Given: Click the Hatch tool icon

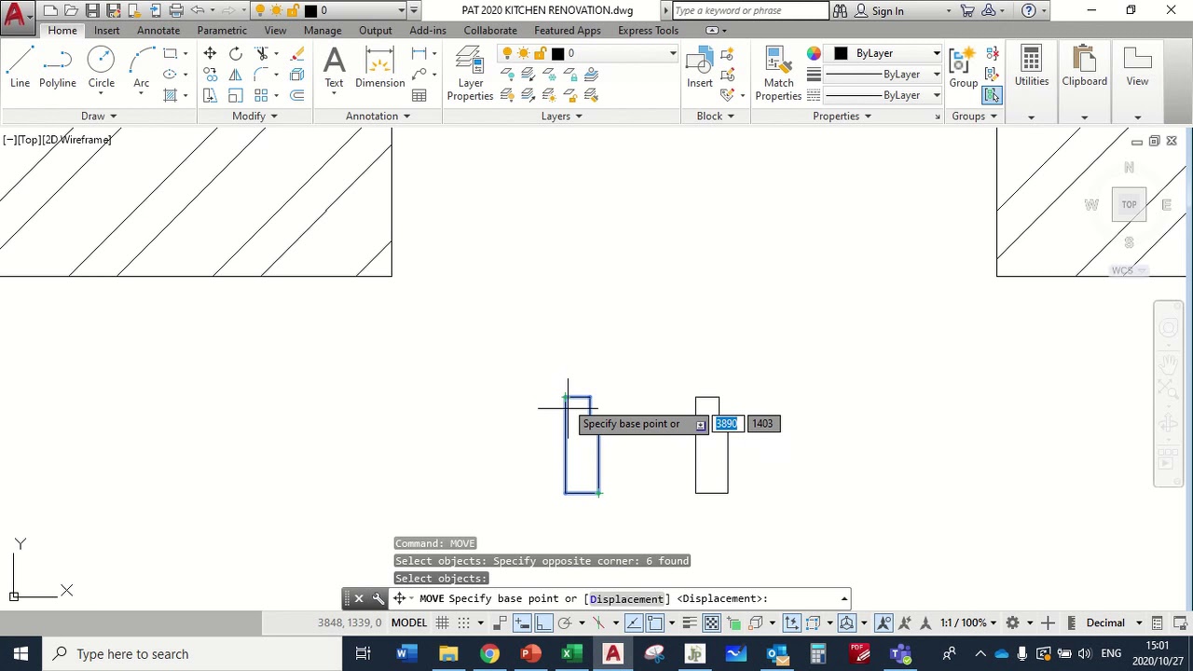Looking at the screenshot, I should [x=171, y=95].
